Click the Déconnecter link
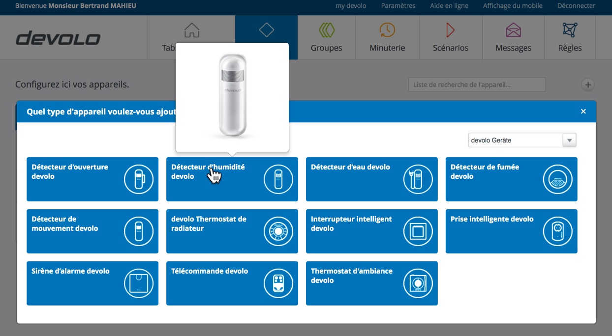Viewport: 612px width, 336px height. point(576,6)
